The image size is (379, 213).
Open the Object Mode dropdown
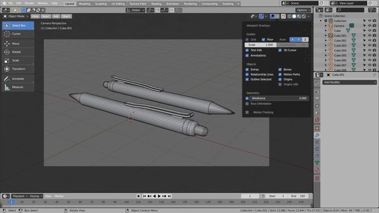[x=16, y=16]
